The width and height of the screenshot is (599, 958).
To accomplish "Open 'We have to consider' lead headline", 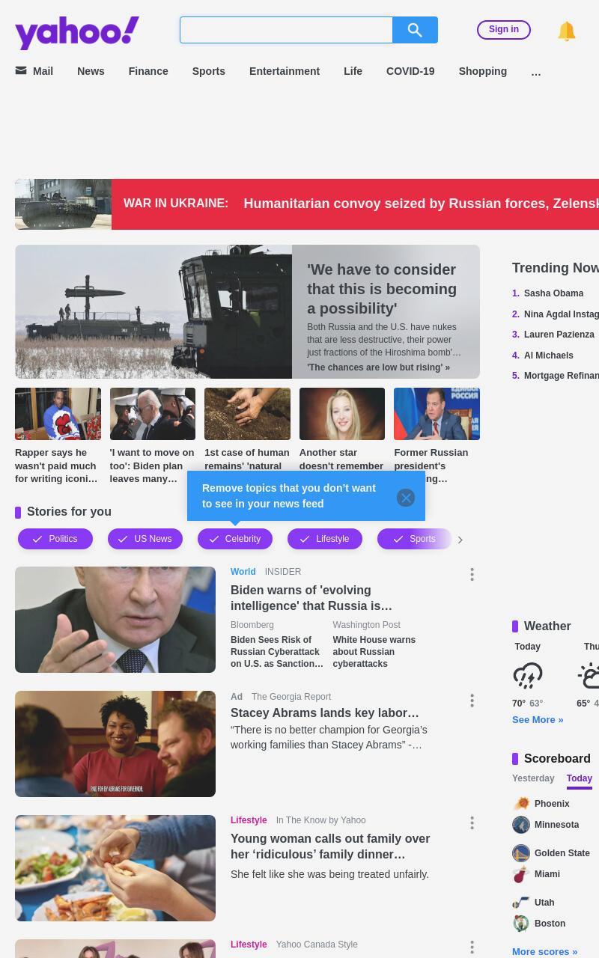I will coord(382,289).
